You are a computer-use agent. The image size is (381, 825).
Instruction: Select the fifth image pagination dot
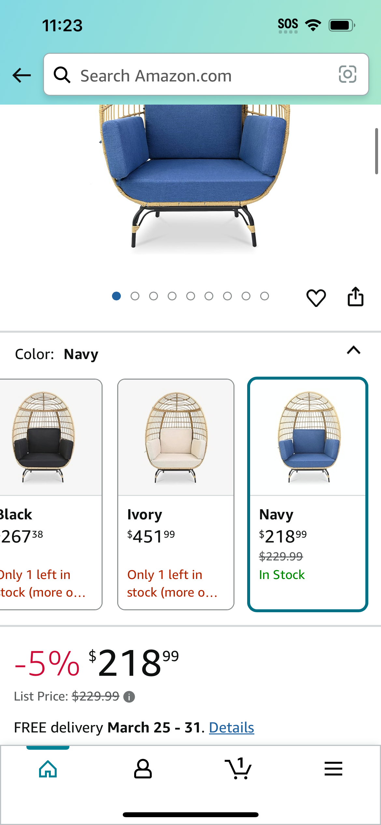coord(190,296)
